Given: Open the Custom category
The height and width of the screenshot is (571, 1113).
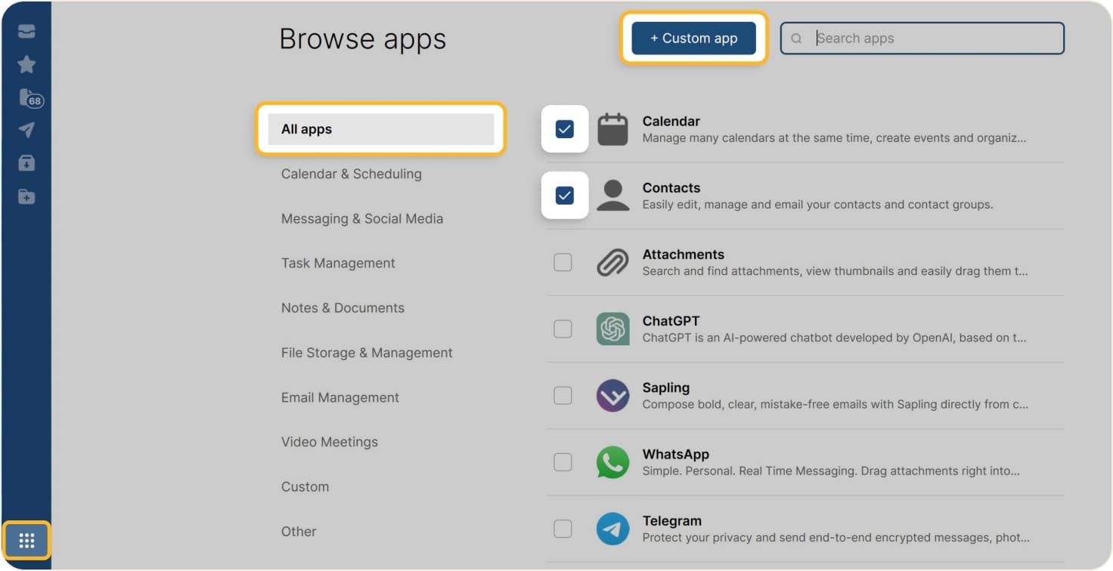Looking at the screenshot, I should click(305, 486).
